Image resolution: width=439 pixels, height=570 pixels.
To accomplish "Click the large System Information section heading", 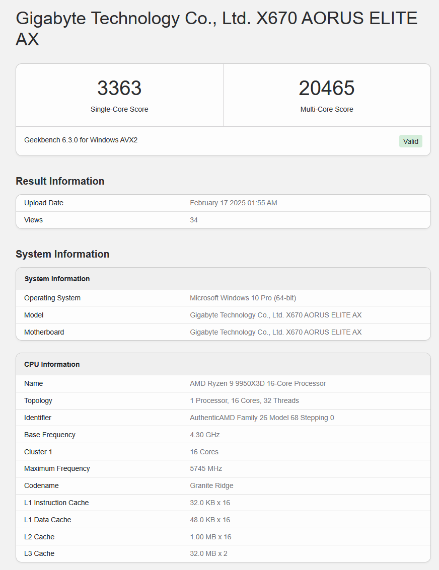I will tap(62, 254).
